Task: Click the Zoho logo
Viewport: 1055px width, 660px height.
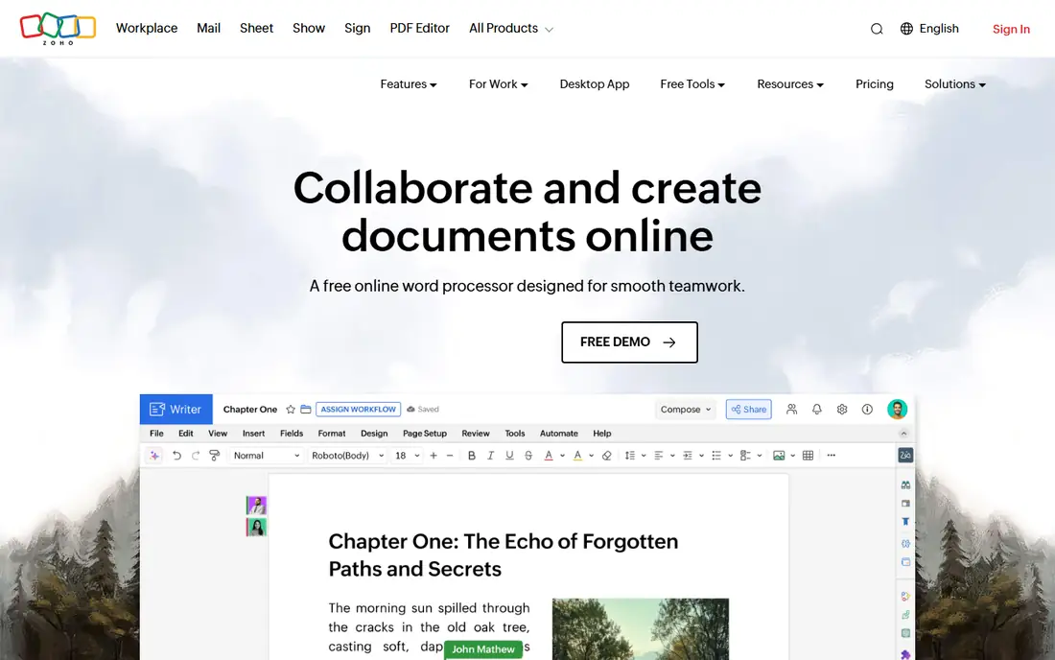Action: [58, 29]
